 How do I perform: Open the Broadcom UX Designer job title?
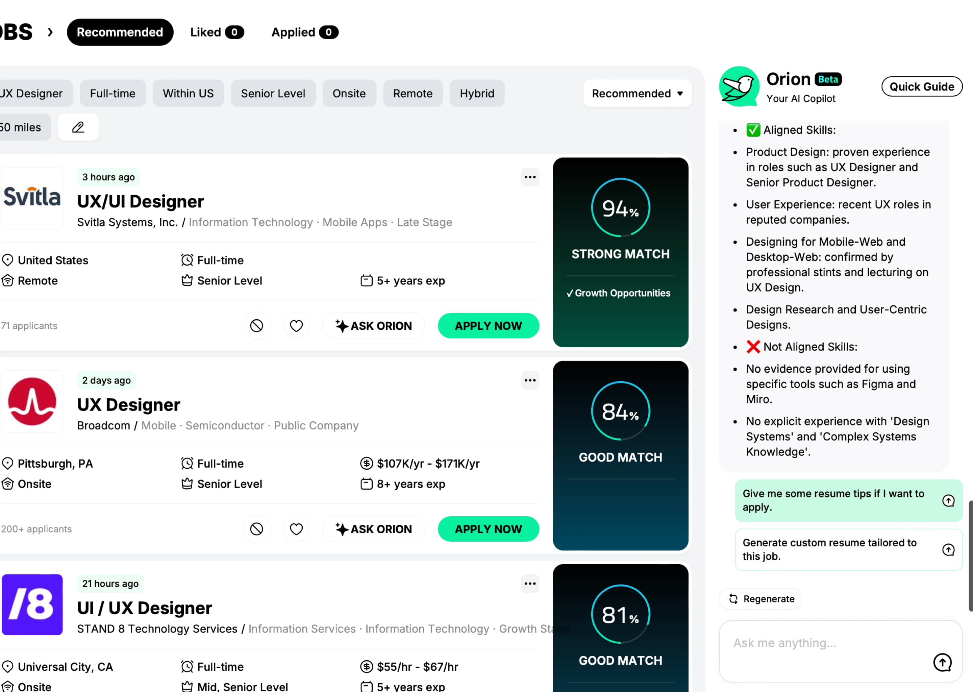[x=129, y=405]
